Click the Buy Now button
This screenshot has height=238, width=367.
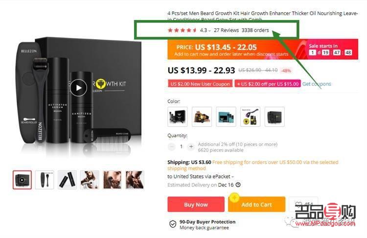pos(196,204)
